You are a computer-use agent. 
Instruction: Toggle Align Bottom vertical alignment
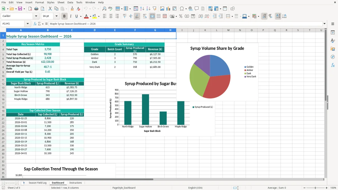137,16
